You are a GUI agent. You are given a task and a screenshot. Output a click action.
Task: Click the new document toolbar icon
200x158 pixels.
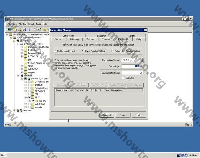click(x=15, y=30)
